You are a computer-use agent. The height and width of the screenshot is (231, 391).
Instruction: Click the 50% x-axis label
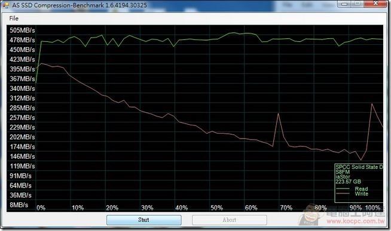216,208
